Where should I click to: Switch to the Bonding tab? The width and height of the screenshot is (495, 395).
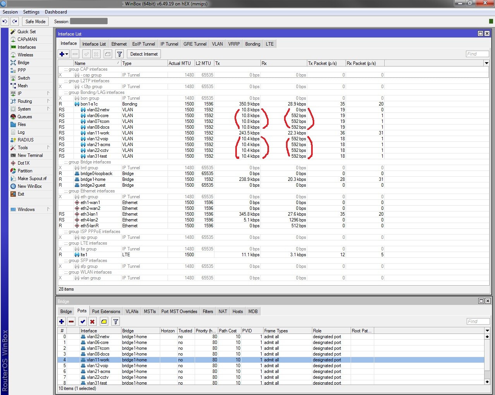pyautogui.click(x=253, y=44)
